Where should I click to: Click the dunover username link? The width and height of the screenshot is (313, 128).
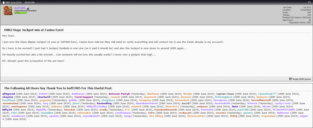262,97
